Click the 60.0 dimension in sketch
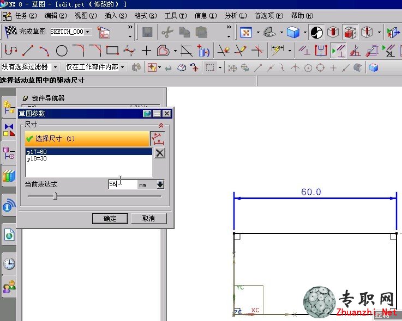Screen dimensions: 402x321 pos(311,192)
